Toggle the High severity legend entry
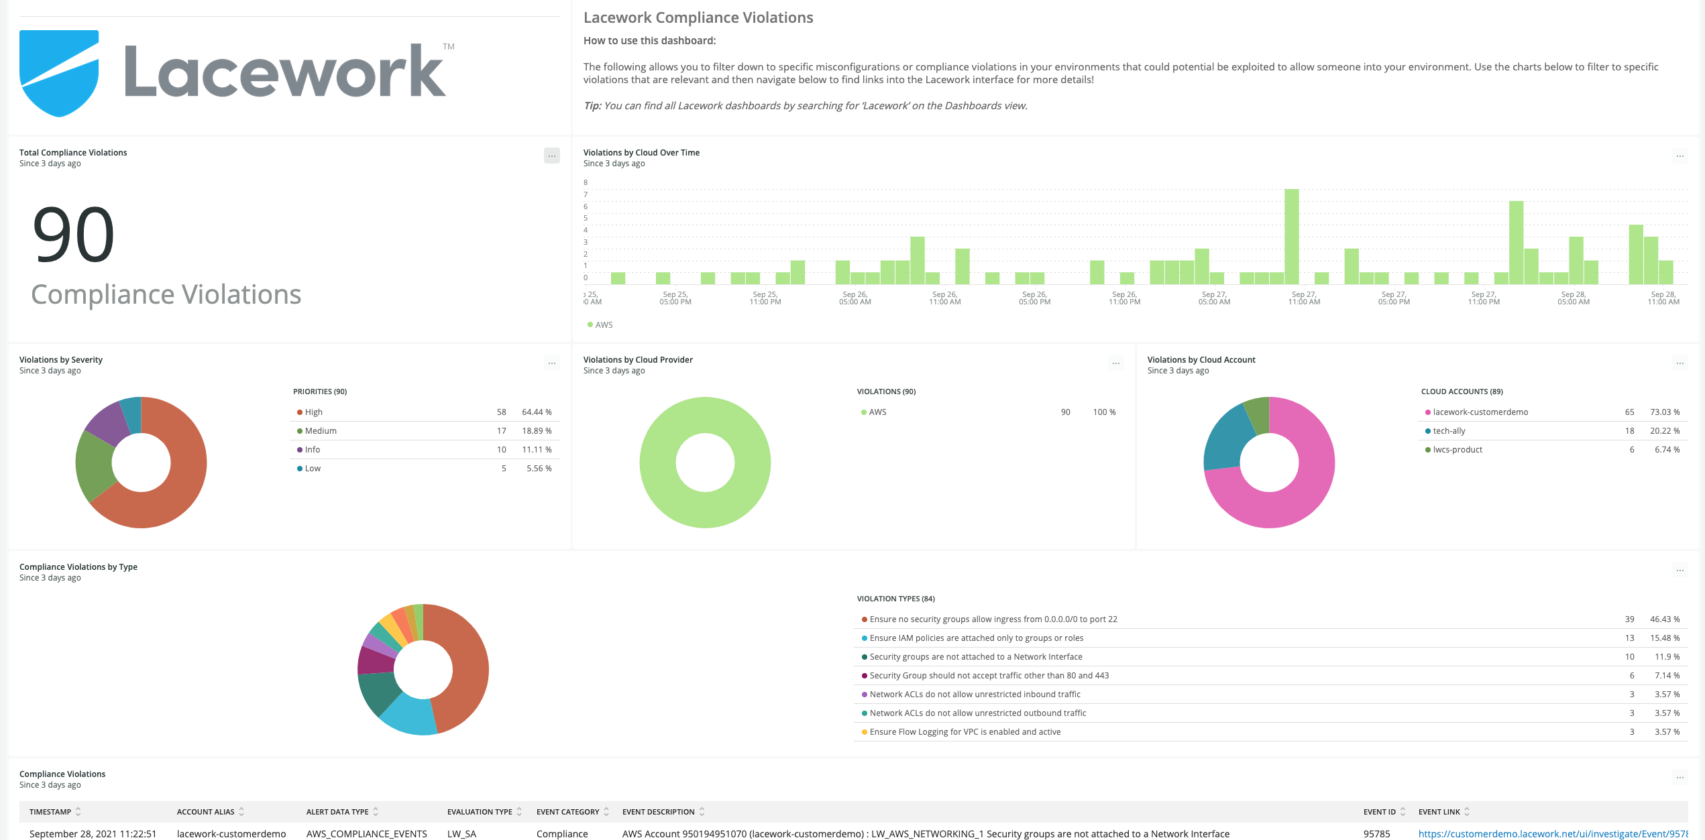The height and width of the screenshot is (840, 1705). 313,412
